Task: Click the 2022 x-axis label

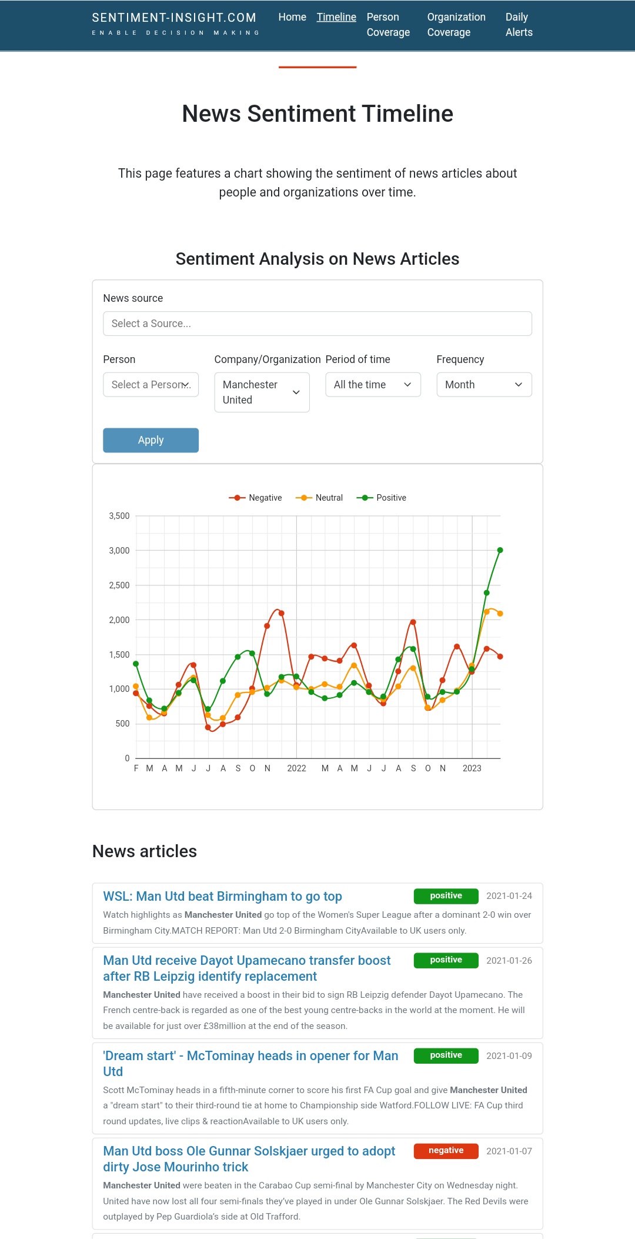Action: 297,768
